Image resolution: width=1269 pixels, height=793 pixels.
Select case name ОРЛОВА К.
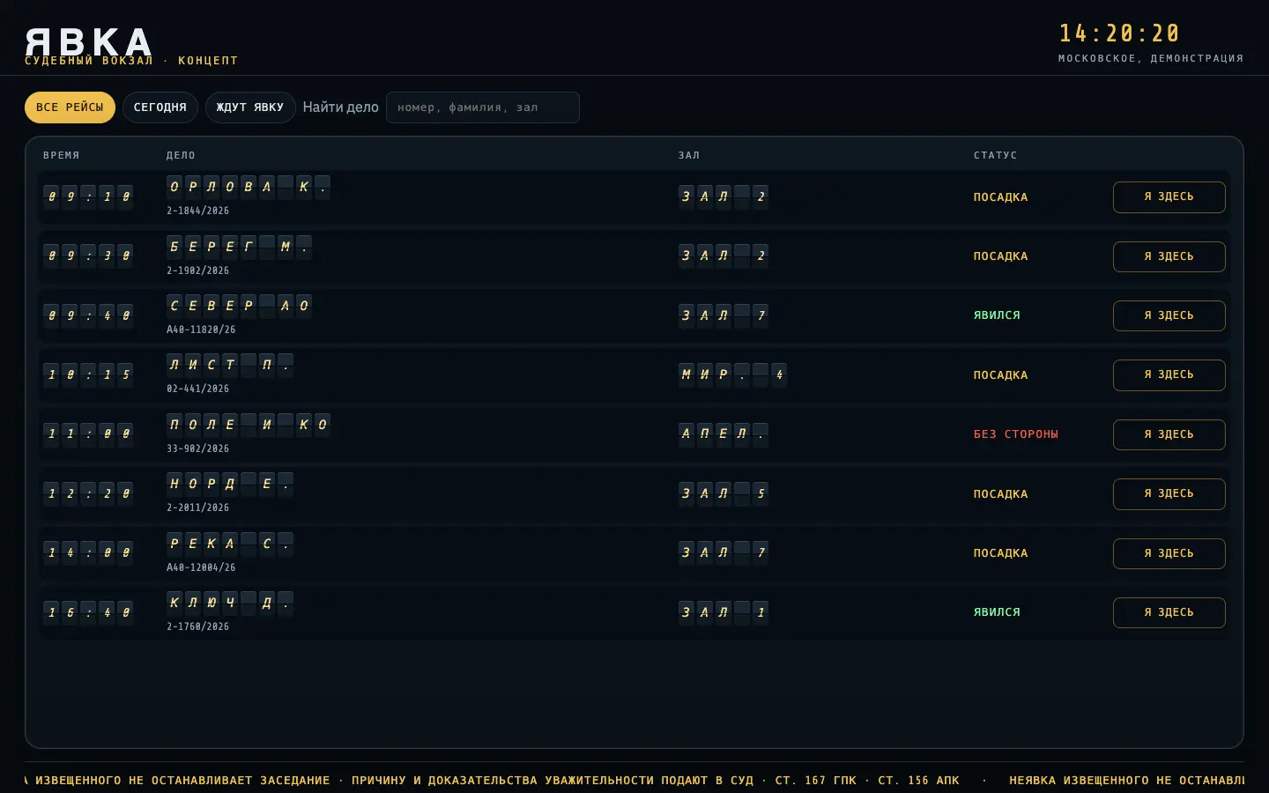point(249,187)
